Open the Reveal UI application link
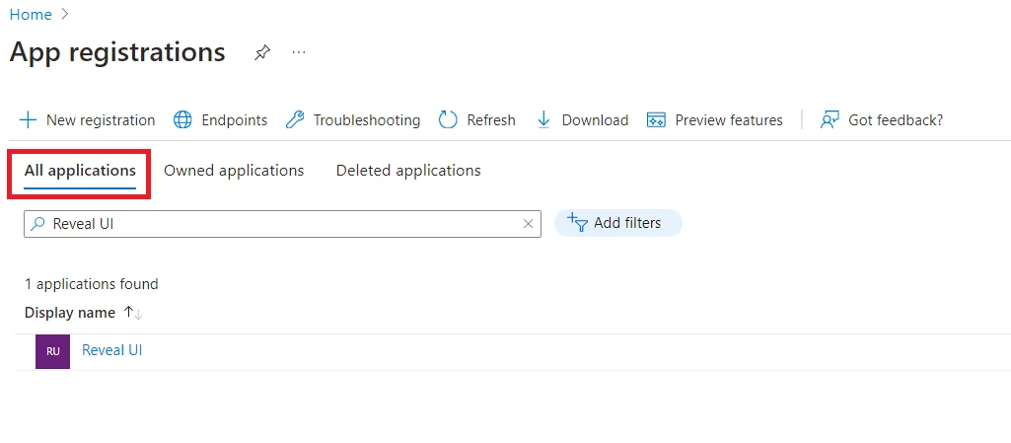Screen dimensions: 1011x443 pos(111,350)
